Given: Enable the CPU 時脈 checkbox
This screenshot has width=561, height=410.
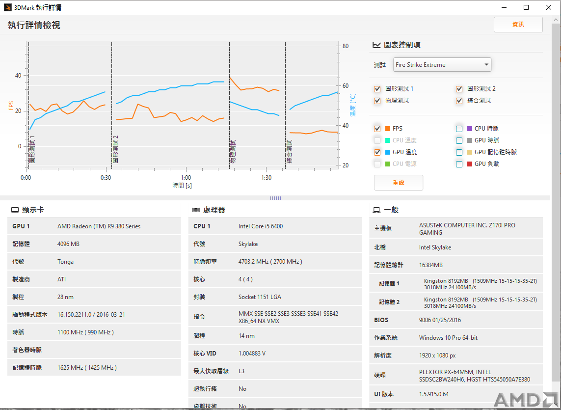Looking at the screenshot, I should 459,129.
